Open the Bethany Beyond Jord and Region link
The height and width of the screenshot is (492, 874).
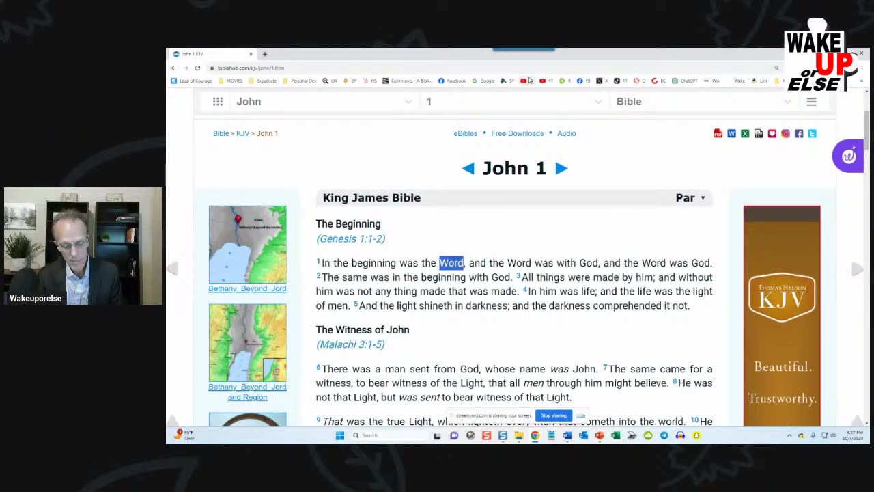pyautogui.click(x=247, y=392)
